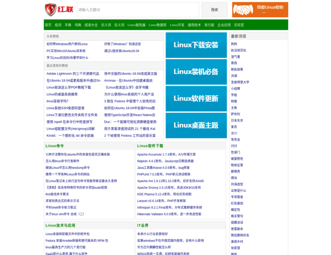
Task: Click the handshake Linux help banner
Action: 260,10
